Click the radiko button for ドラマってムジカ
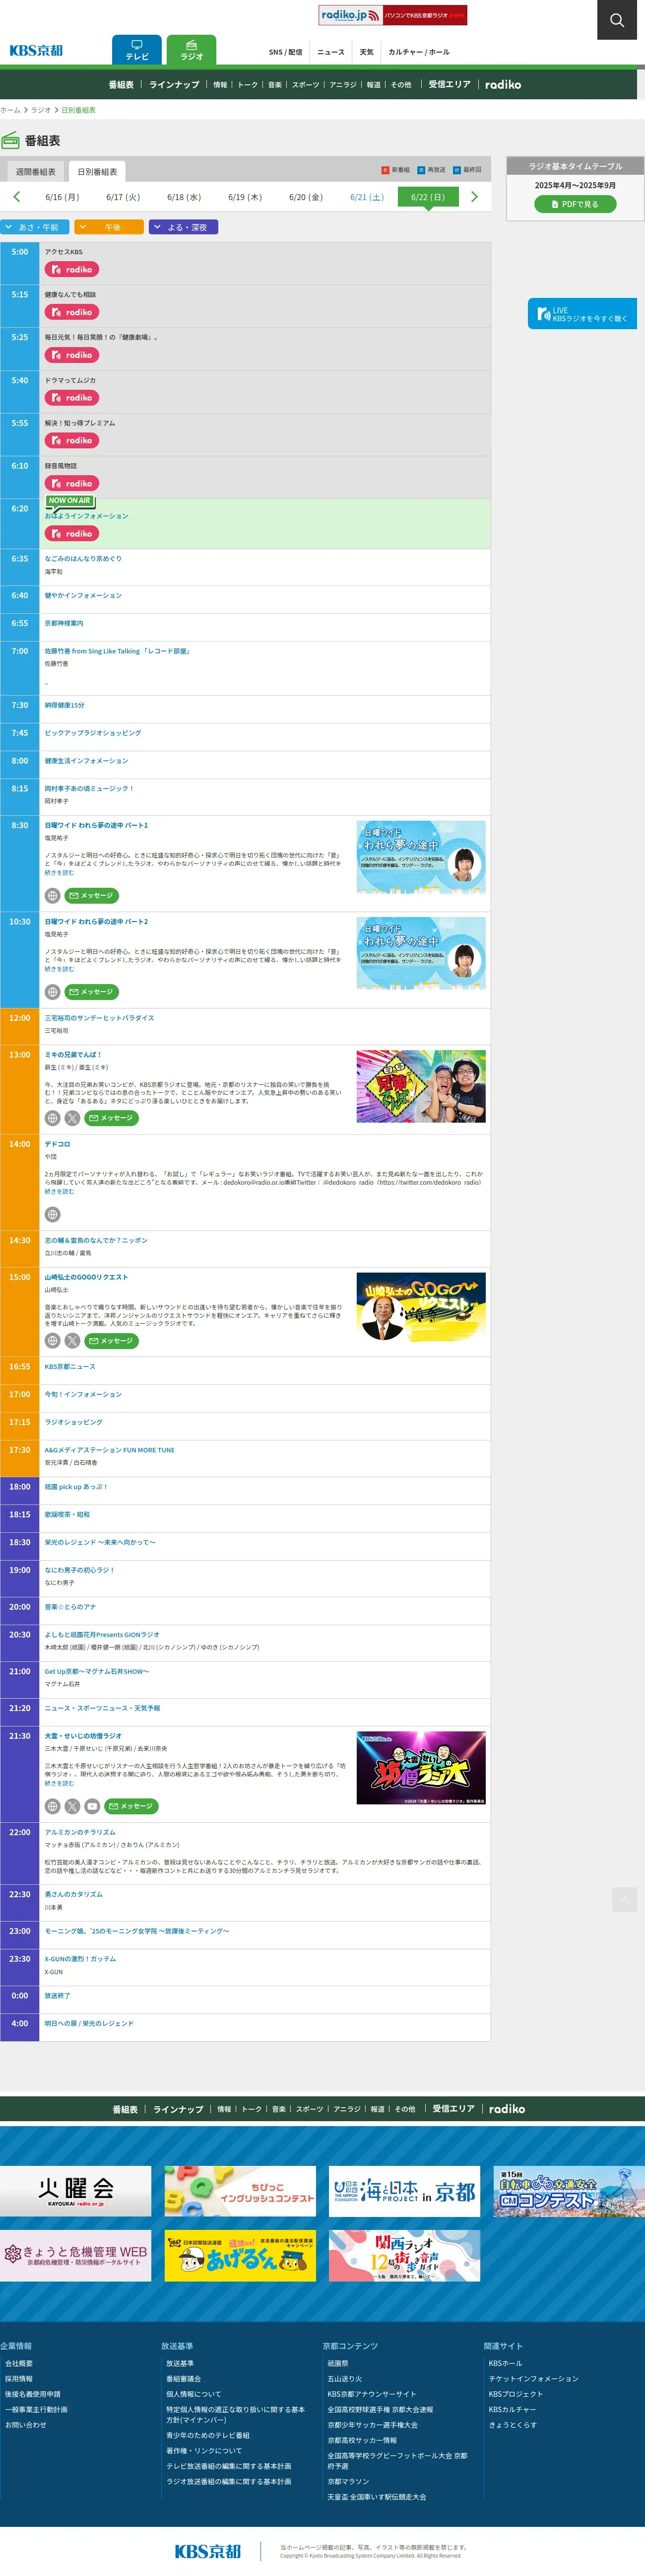 pyautogui.click(x=72, y=398)
